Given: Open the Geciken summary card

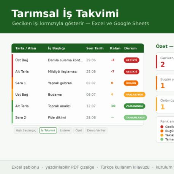Looking at the screenshot, I should 165,62.
